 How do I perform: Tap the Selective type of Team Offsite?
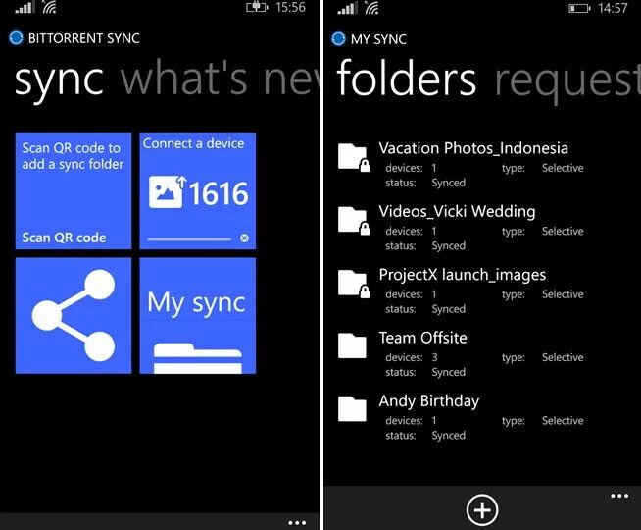click(563, 357)
